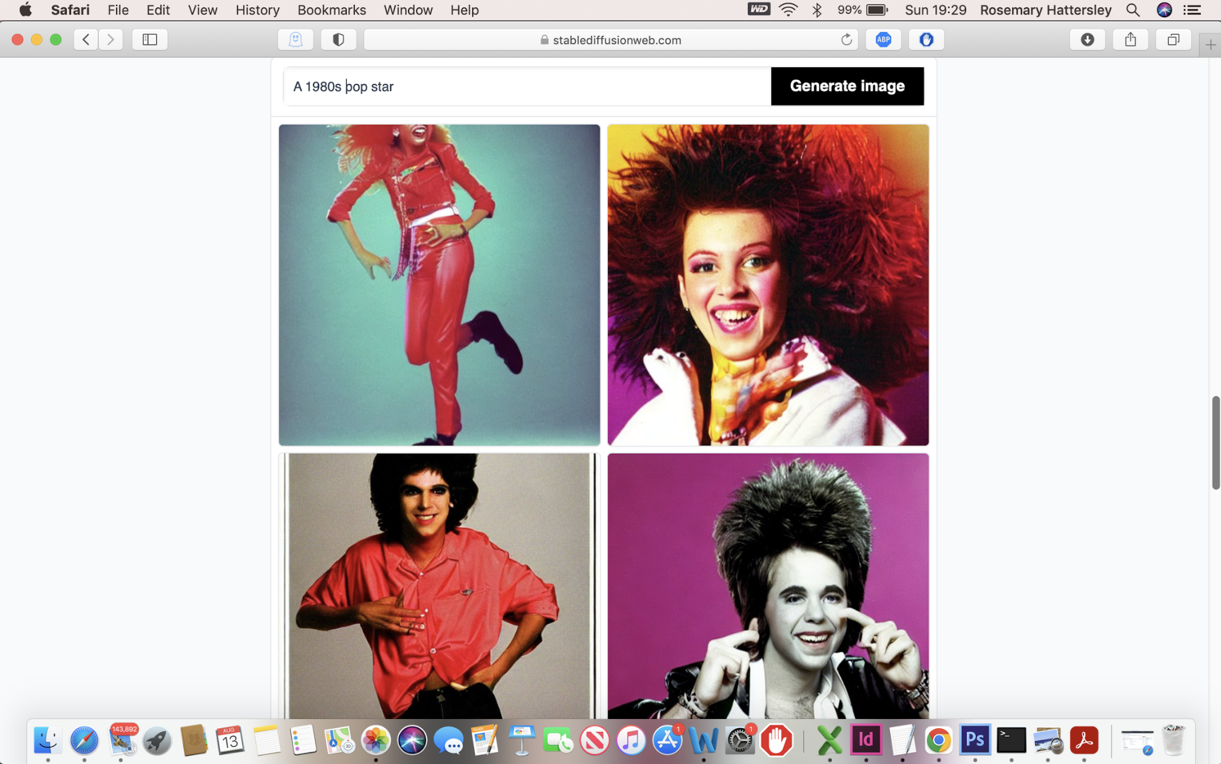Click the page reload icon
Image resolution: width=1221 pixels, height=764 pixels.
(x=846, y=39)
